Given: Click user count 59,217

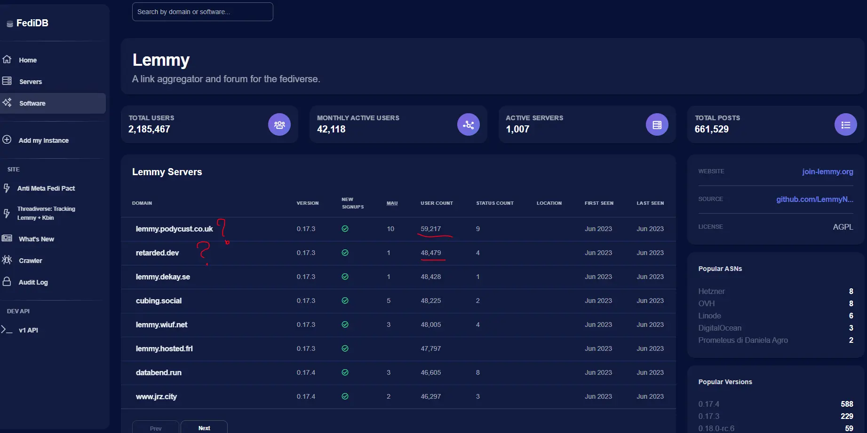Looking at the screenshot, I should point(431,229).
